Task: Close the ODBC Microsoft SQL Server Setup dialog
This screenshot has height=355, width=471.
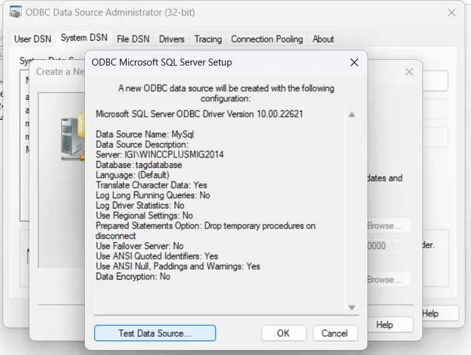Action: click(354, 62)
